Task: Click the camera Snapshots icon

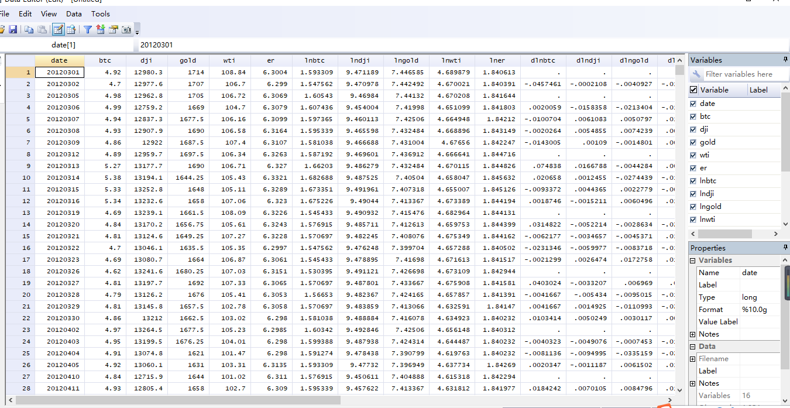Action: (126, 29)
